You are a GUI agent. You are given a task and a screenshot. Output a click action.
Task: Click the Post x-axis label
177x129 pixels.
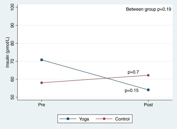coord(148,105)
